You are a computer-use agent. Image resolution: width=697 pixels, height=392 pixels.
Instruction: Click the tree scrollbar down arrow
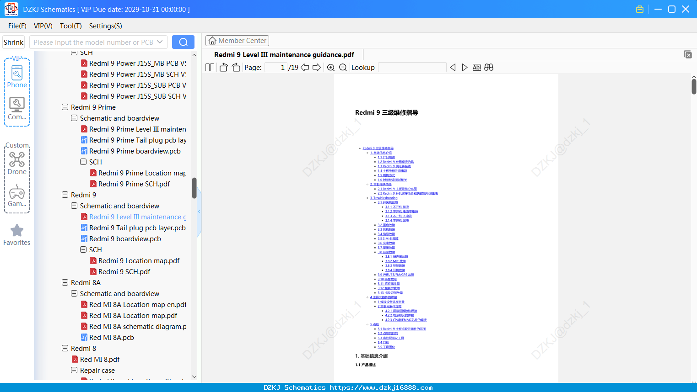click(194, 377)
